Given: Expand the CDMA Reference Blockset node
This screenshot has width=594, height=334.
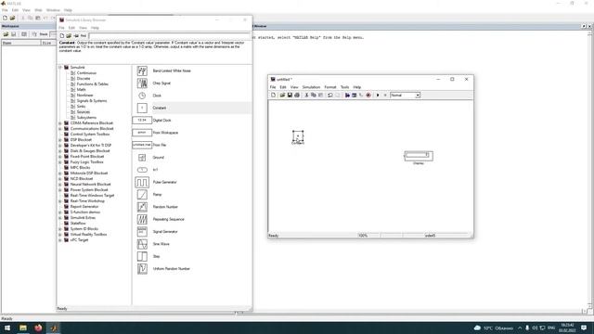Looking at the screenshot, I should coord(59,123).
